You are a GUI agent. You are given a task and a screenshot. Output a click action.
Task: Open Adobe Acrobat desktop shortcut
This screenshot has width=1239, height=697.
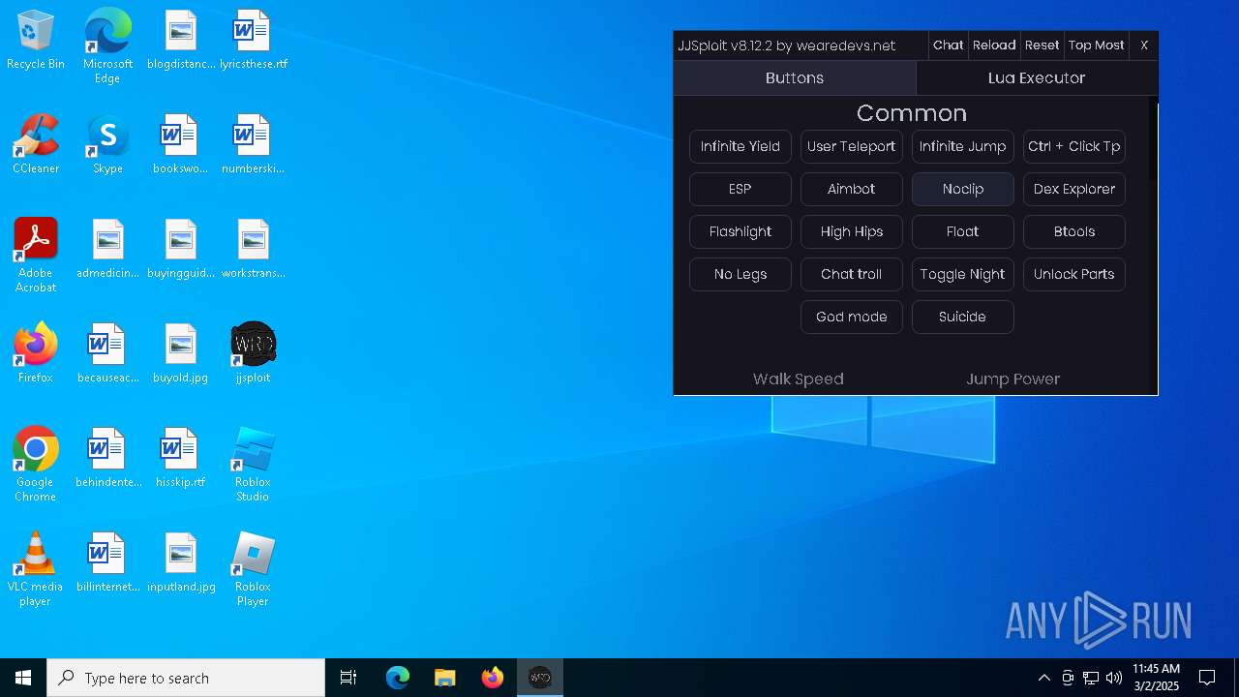35,256
